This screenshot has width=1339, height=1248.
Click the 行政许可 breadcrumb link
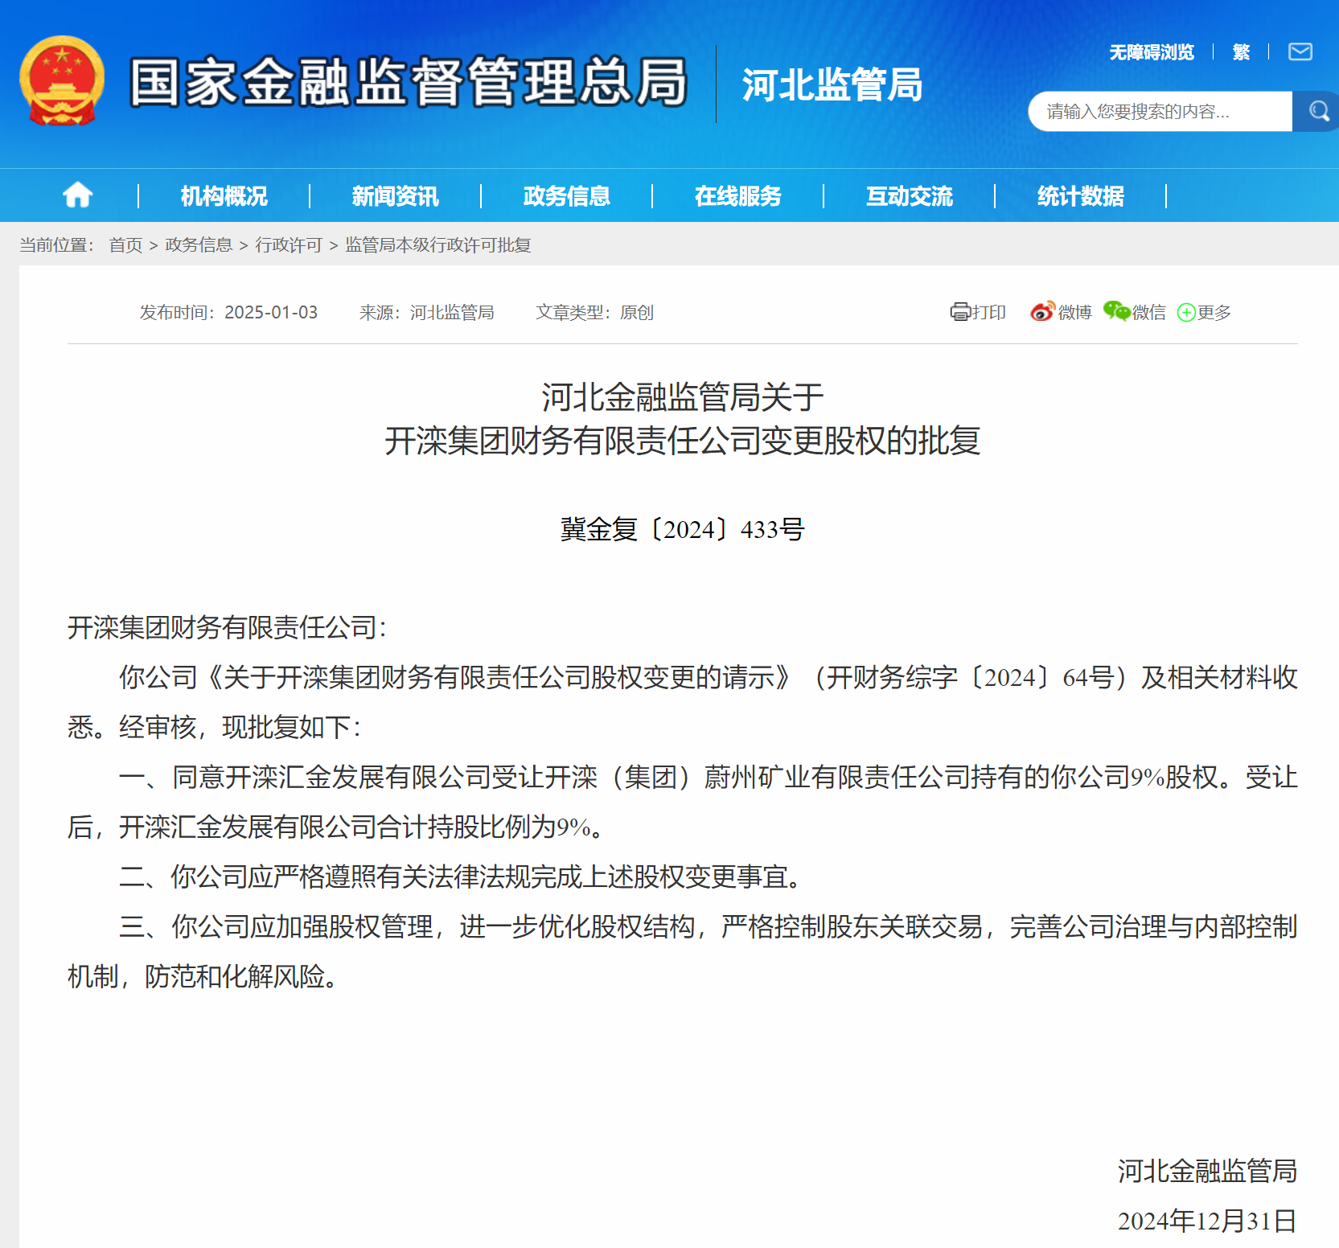tap(289, 245)
